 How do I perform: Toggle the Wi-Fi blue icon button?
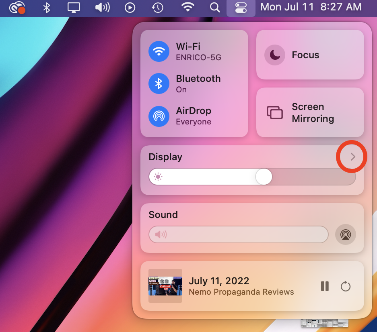(x=159, y=51)
